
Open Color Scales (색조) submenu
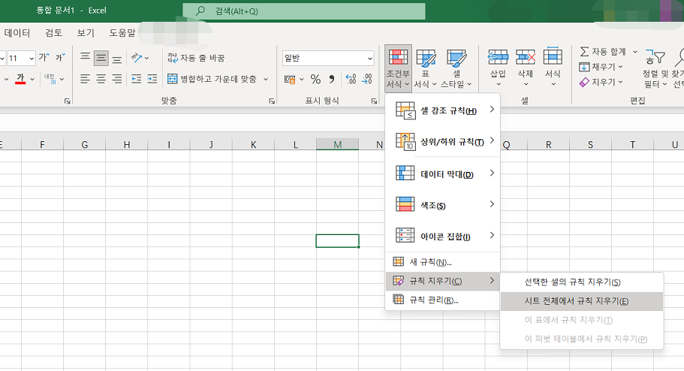click(442, 205)
